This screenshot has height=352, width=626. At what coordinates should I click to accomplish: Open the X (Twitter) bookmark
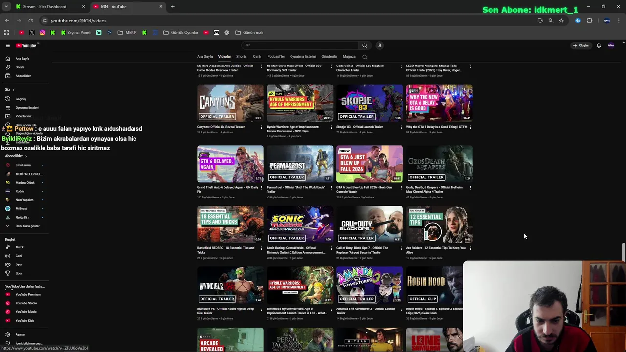coord(32,33)
